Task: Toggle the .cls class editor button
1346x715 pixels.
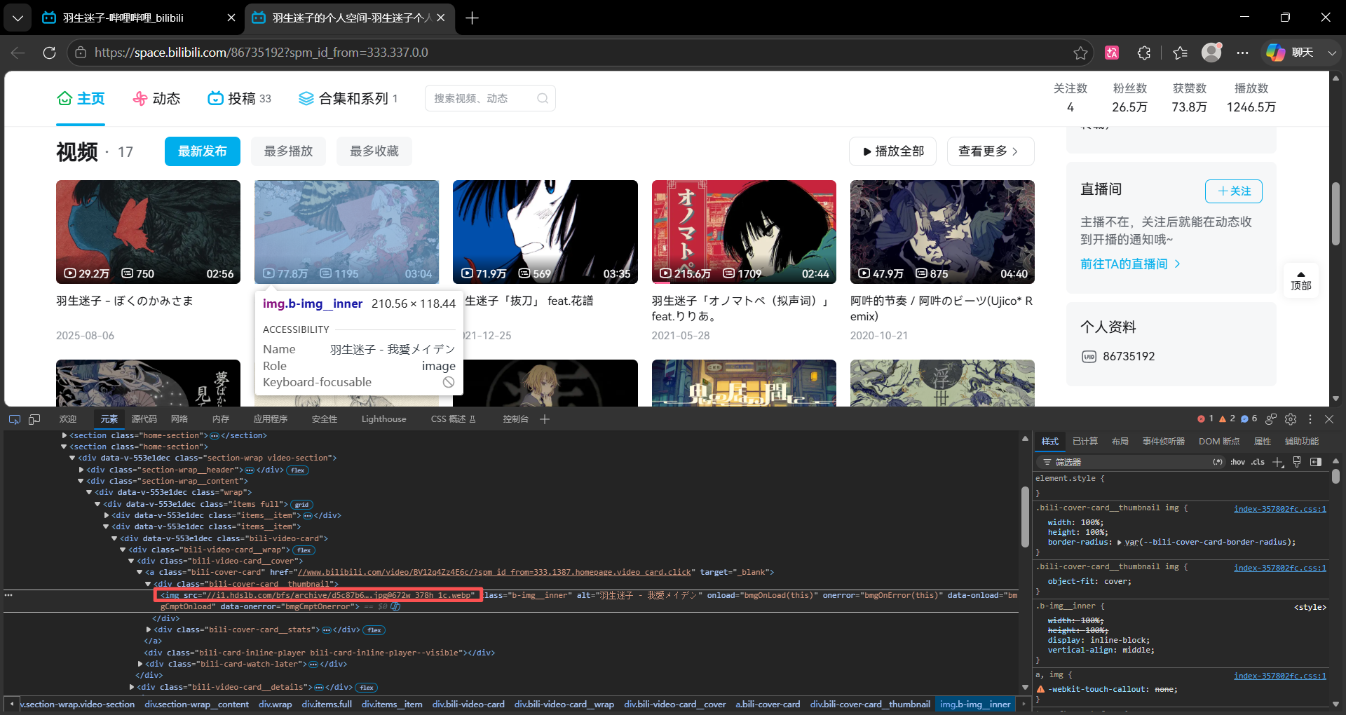Action: [x=1258, y=462]
